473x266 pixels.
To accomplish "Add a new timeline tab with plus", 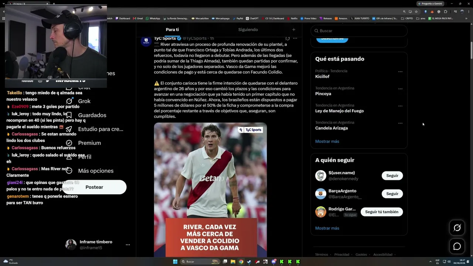I will coord(294,30).
